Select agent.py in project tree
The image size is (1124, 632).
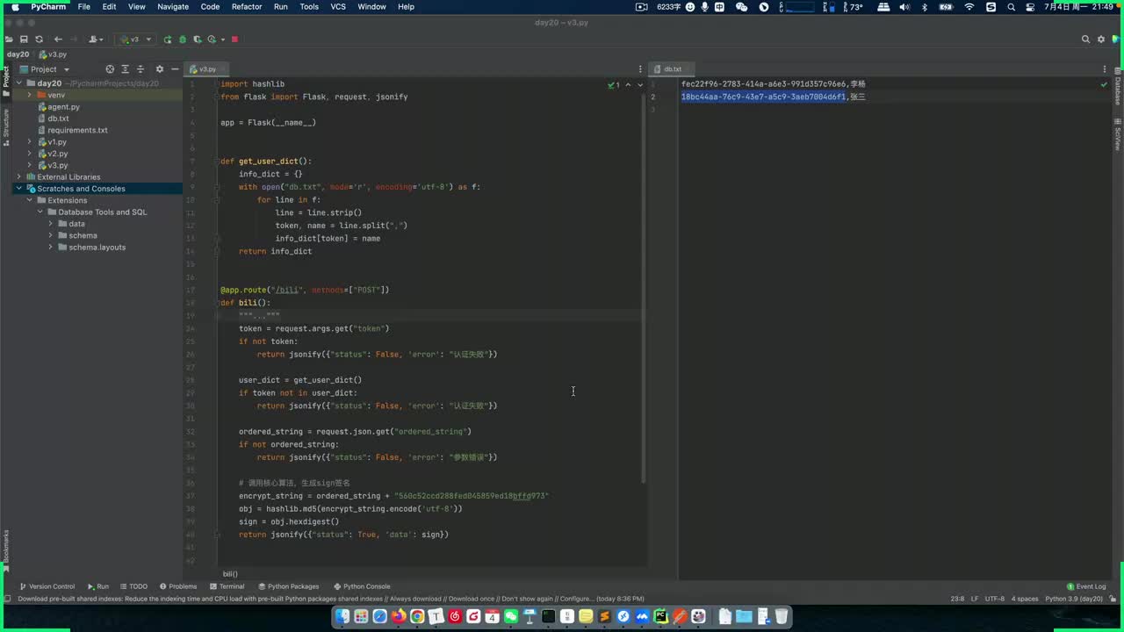(63, 107)
